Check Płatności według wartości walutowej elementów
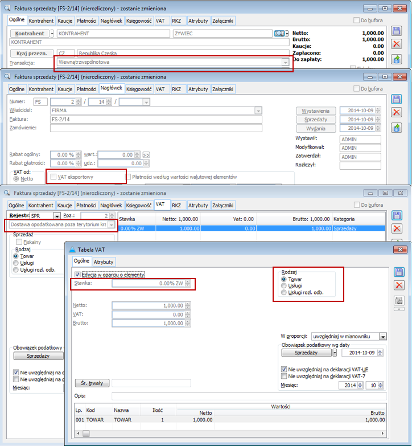Image resolution: width=412 pixels, height=446 pixels. tap(129, 177)
